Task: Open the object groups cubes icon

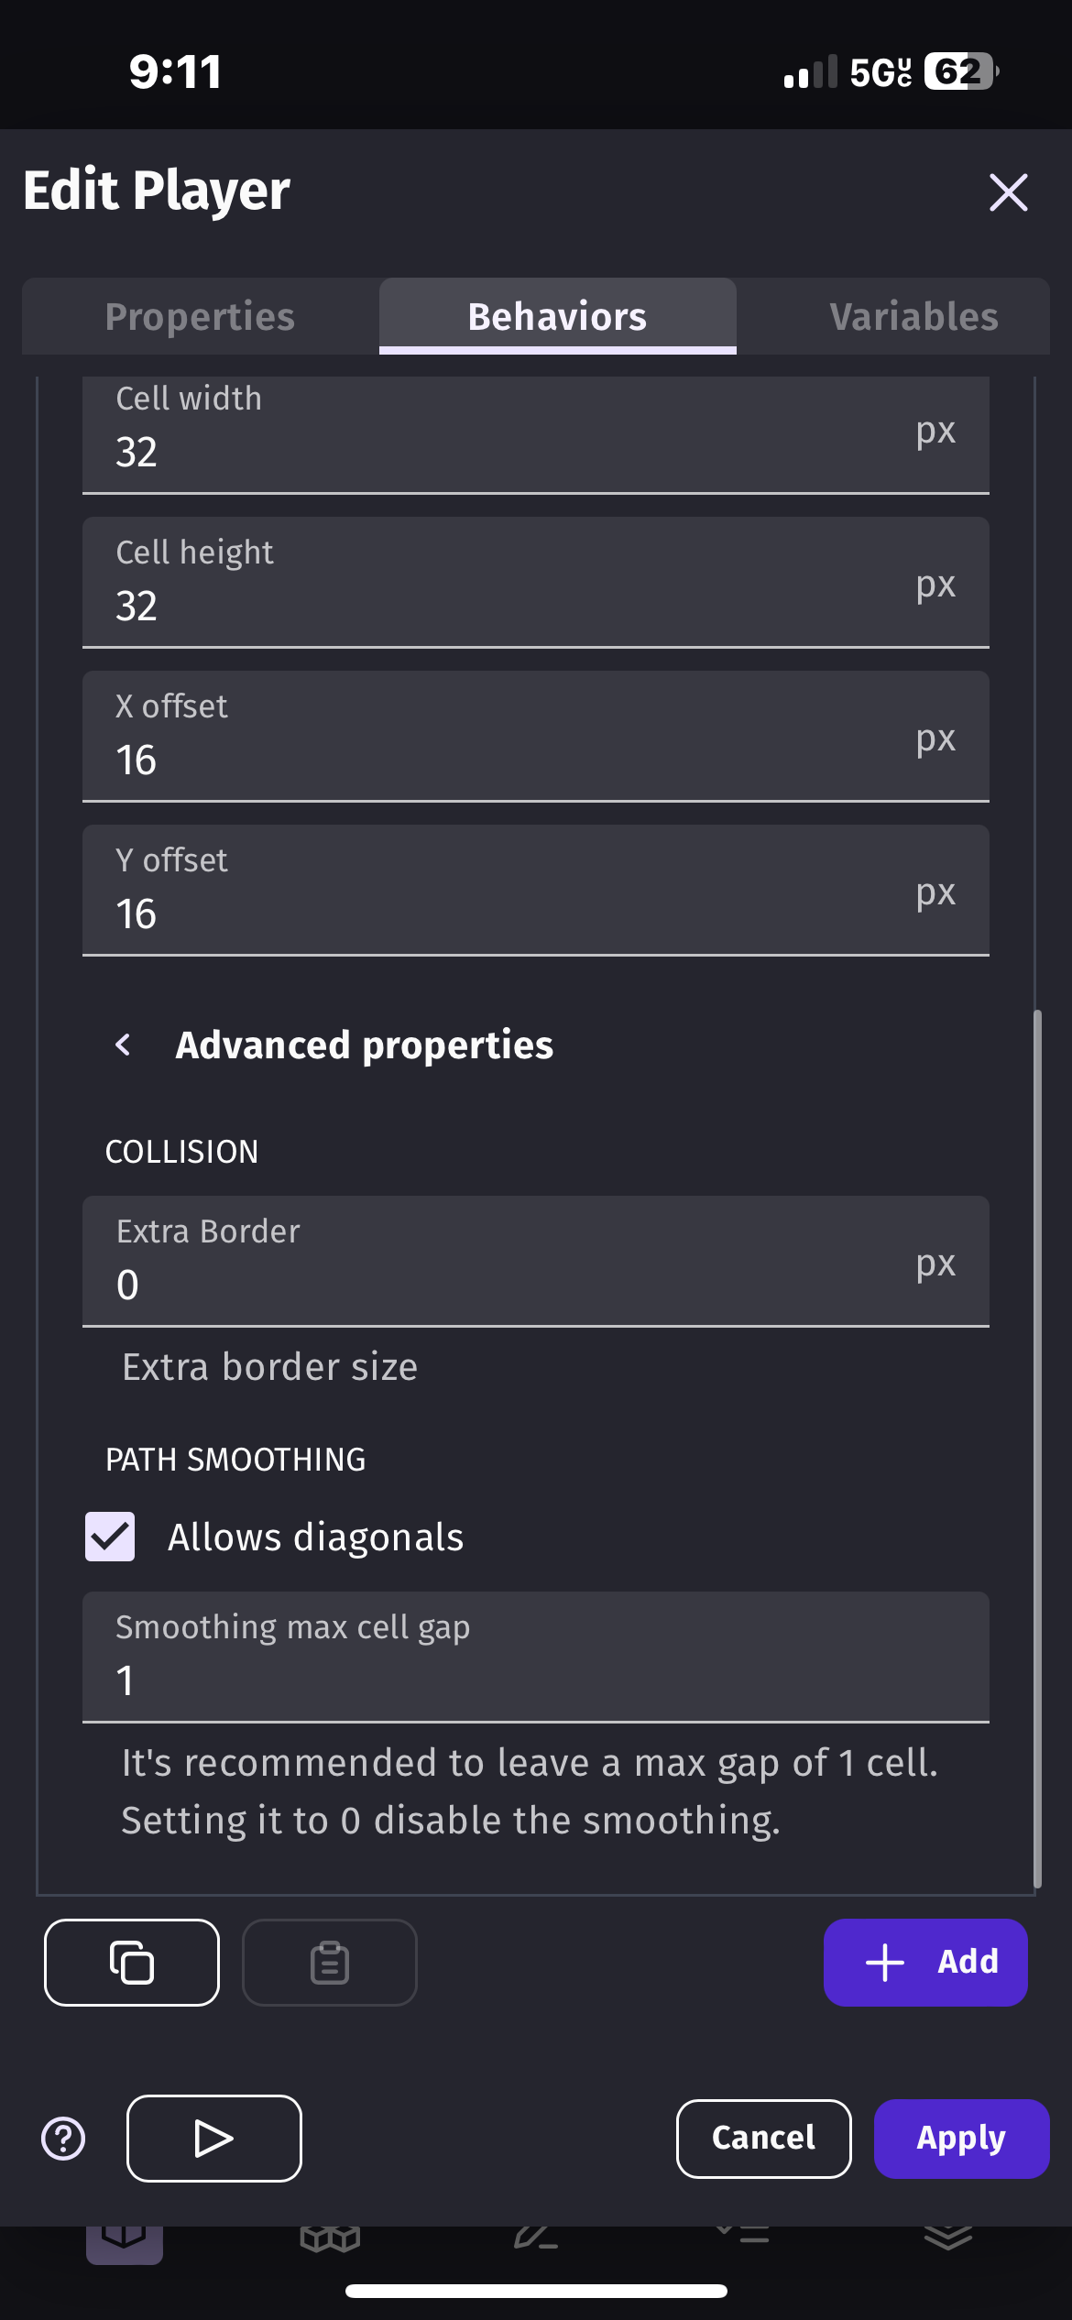Action: [x=330, y=2238]
